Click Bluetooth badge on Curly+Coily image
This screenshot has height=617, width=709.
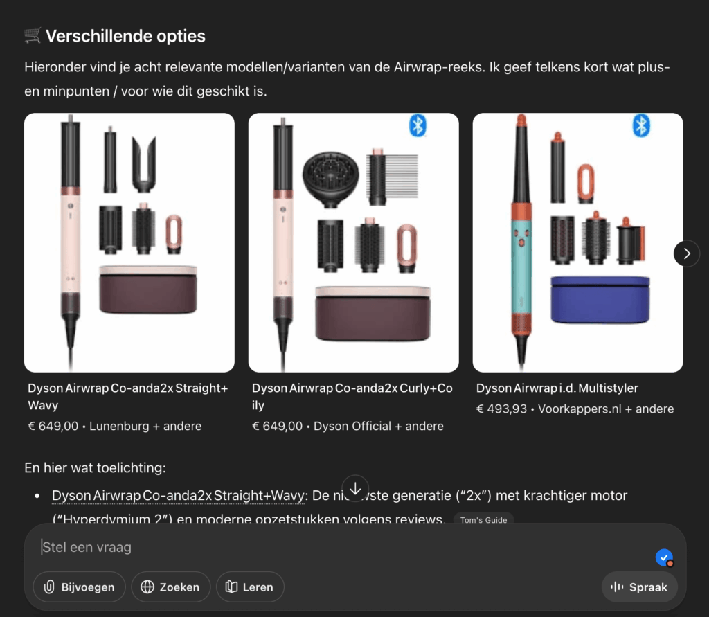(x=418, y=126)
